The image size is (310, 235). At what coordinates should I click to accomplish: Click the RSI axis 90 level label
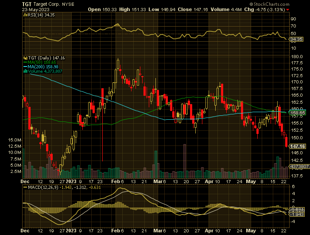[293, 19]
